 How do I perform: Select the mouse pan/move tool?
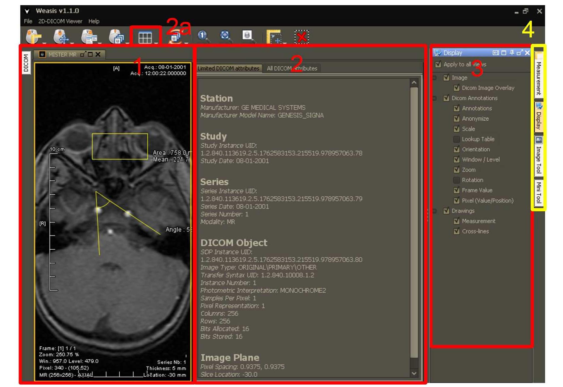61,37
